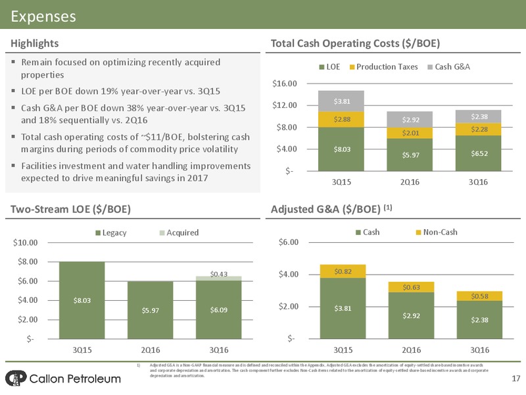Click the Adjusted G&A footnote text

tap(319, 370)
